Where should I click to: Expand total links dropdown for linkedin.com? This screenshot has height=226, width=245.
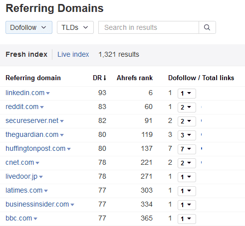[x=187, y=94]
